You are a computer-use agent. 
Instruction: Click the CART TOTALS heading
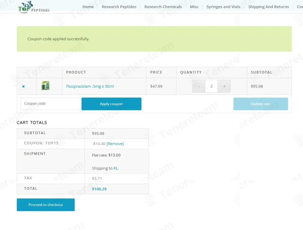click(32, 123)
